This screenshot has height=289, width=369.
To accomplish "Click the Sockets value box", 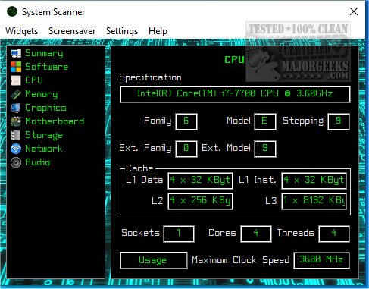I will (179, 234).
